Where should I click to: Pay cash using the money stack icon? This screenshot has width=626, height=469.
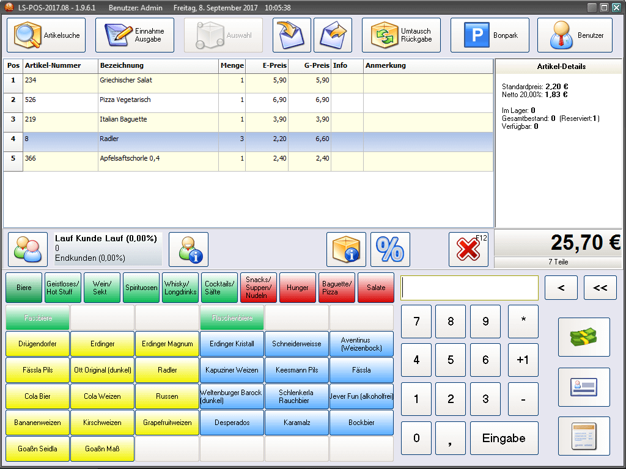coord(584,337)
